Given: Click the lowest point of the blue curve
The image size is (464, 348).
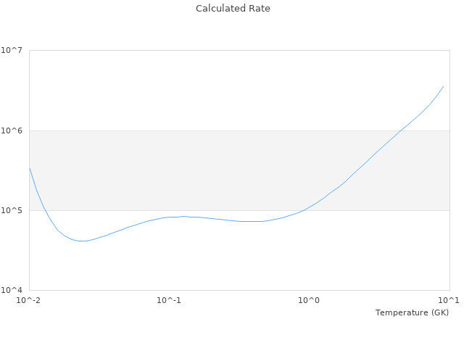Looking at the screenshot, I should pyautogui.click(x=83, y=241).
